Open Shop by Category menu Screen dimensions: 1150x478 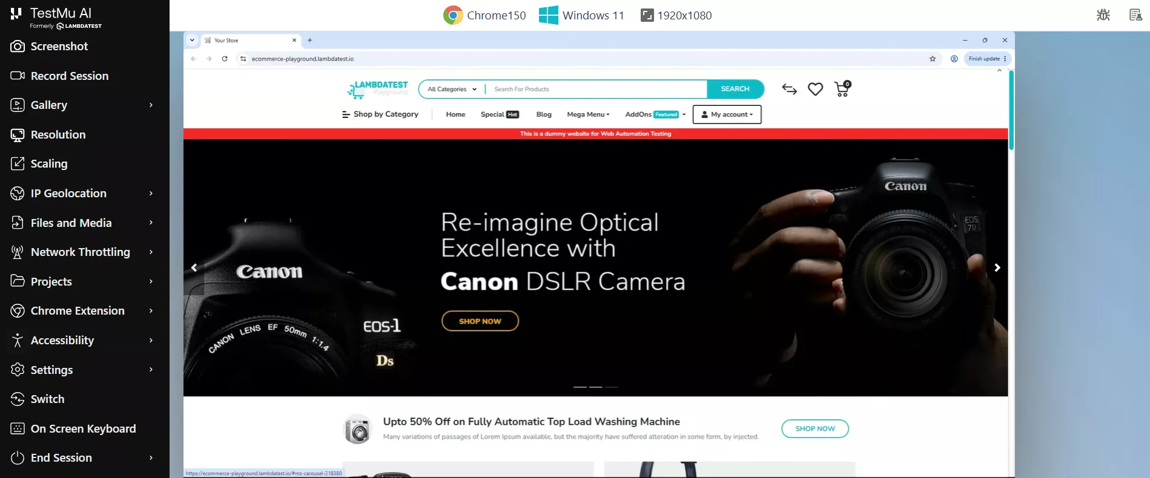380,114
